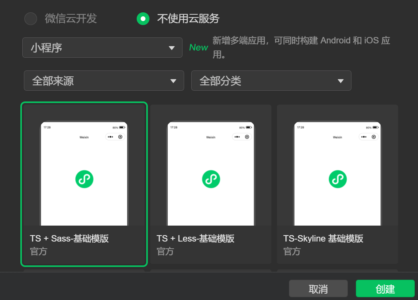Open the 全部分类 category filter dropdown
The width and height of the screenshot is (418, 300).
271,81
